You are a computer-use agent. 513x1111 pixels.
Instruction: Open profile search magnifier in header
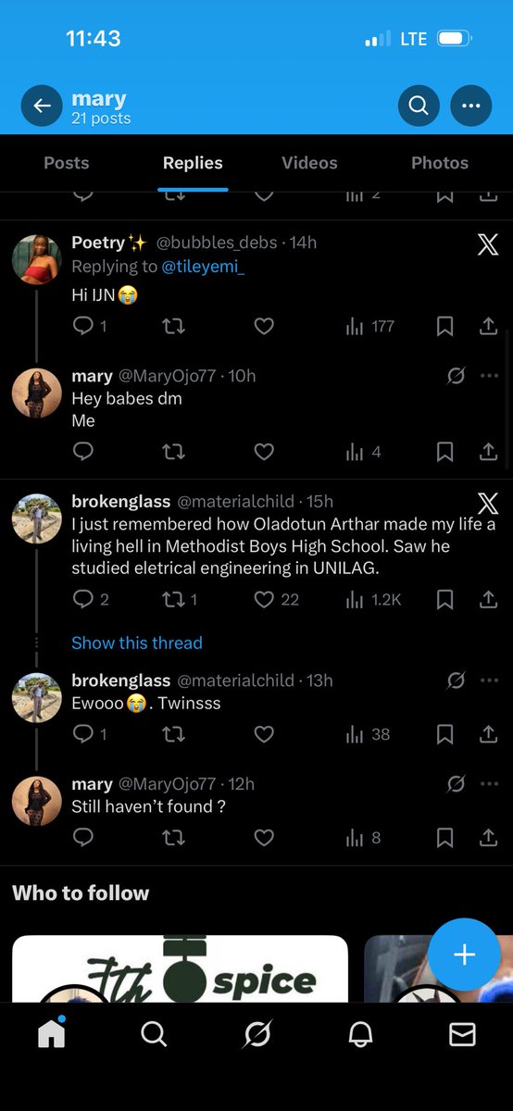419,106
